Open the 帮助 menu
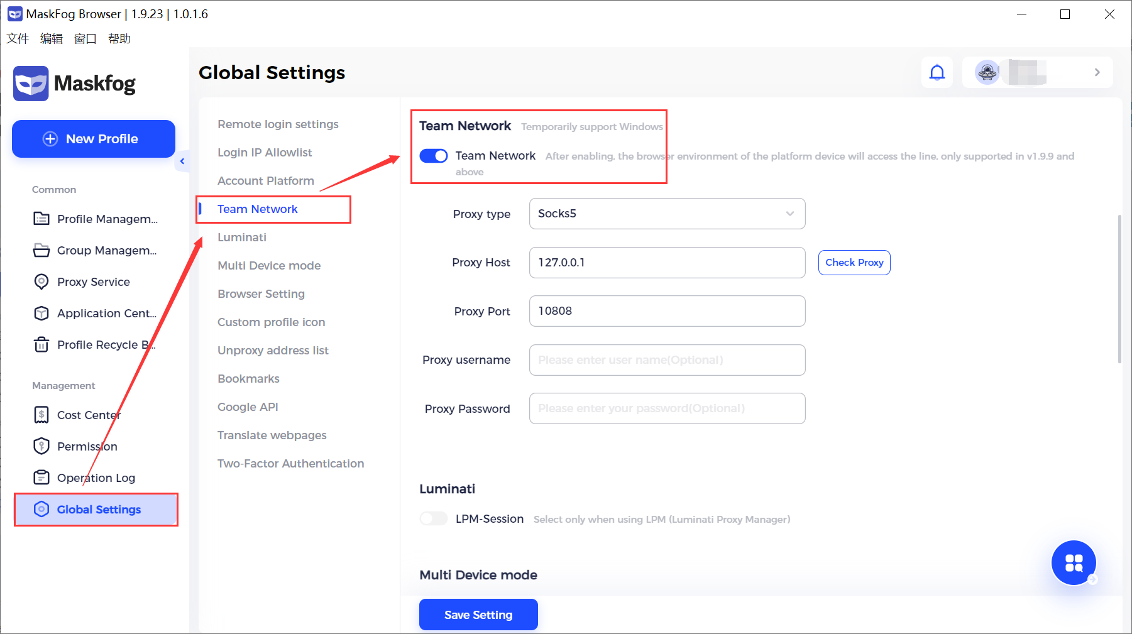The height and width of the screenshot is (634, 1132). pos(119,38)
